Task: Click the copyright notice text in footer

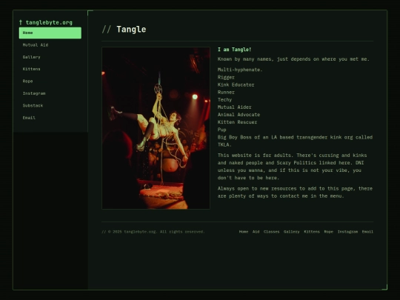Action: [153, 232]
